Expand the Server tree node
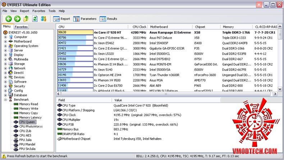This screenshot has height=160, width=284. click(5, 50)
